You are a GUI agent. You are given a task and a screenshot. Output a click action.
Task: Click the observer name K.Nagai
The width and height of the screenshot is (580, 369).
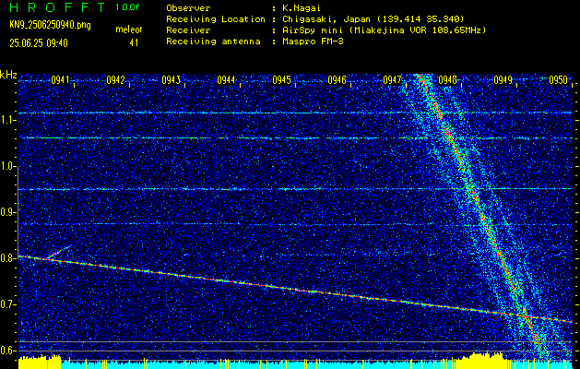coord(300,7)
